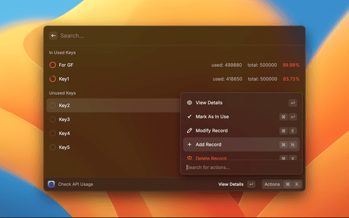
Task: Click the Search for actions field
Action: 240,167
